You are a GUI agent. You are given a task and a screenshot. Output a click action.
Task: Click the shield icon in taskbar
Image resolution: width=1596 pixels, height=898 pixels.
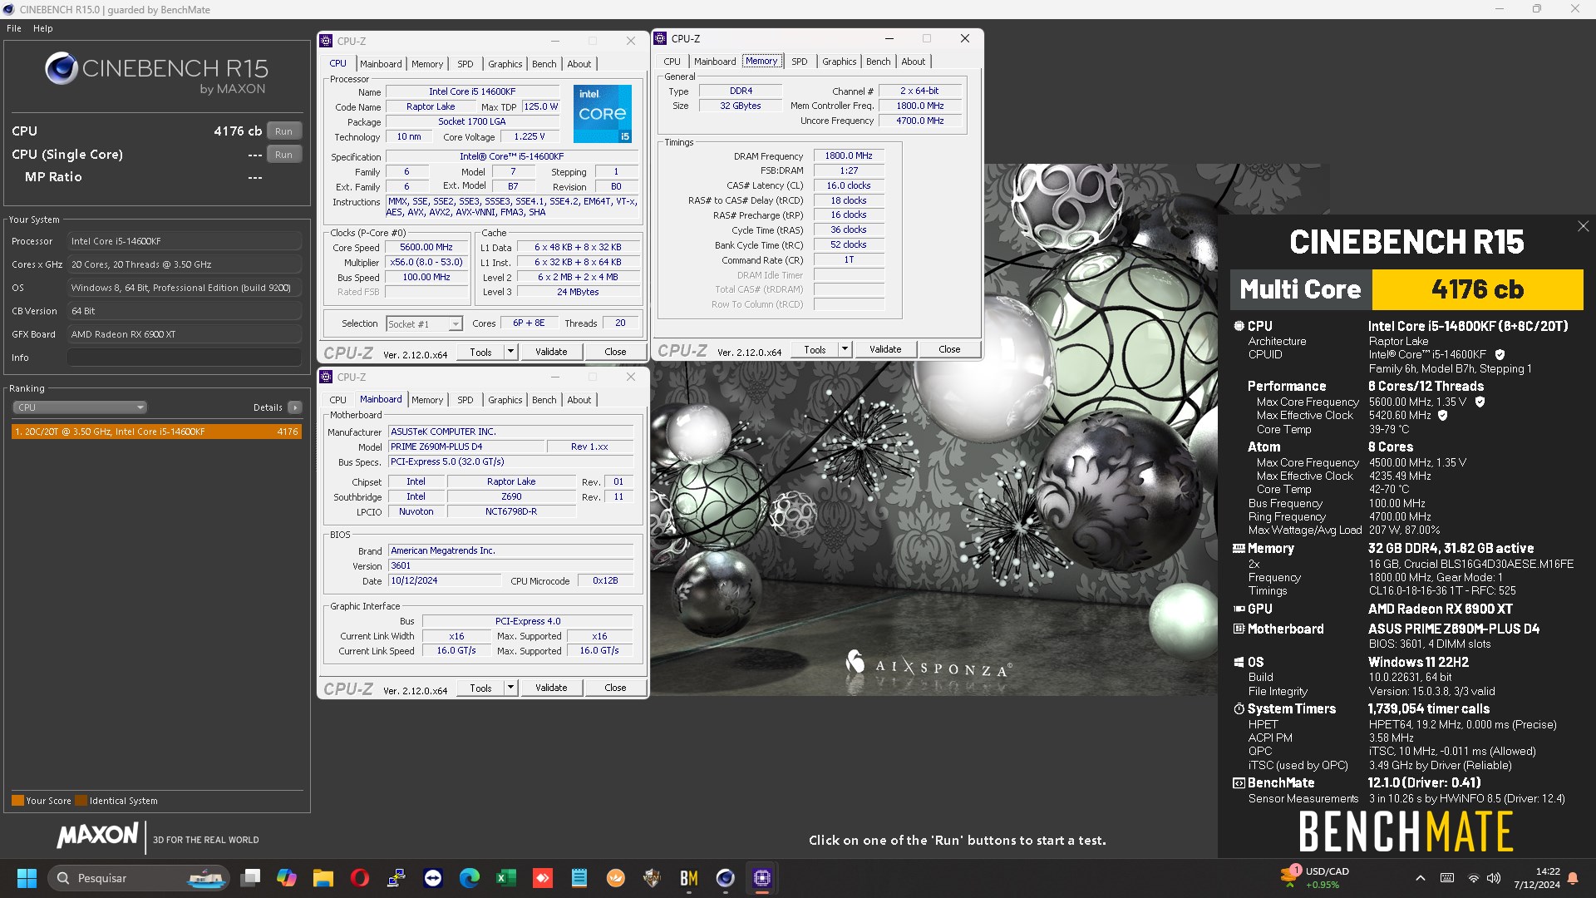point(653,878)
